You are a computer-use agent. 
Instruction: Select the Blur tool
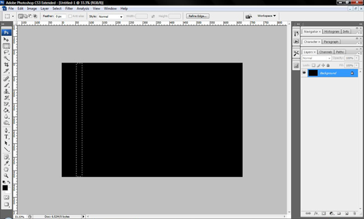(6, 116)
